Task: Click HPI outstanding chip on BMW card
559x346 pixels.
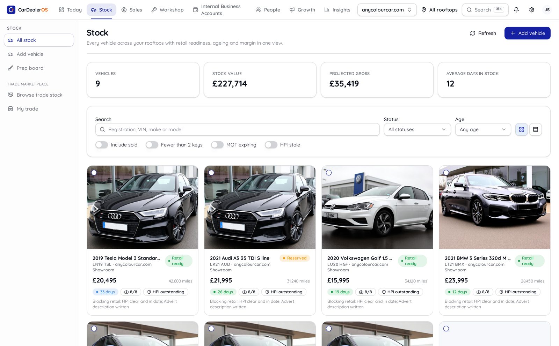Action: pos(518,292)
